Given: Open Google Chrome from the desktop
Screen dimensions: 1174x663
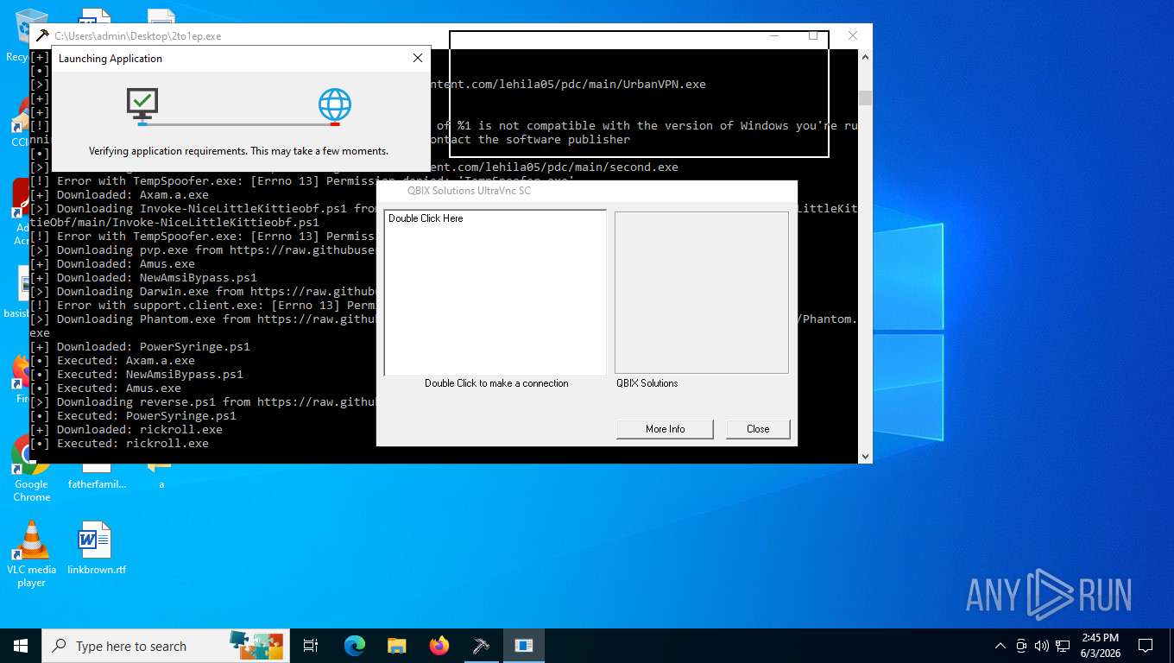Looking at the screenshot, I should pyautogui.click(x=31, y=470).
